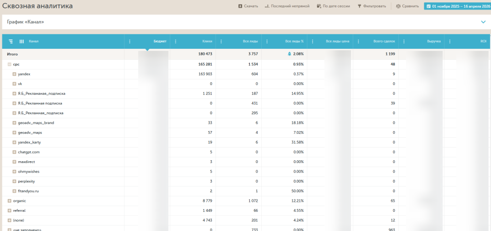Open the three-dot menu of Бюджет column
Image resolution: width=491 pixels, height=231 pixels.
coord(130,42)
